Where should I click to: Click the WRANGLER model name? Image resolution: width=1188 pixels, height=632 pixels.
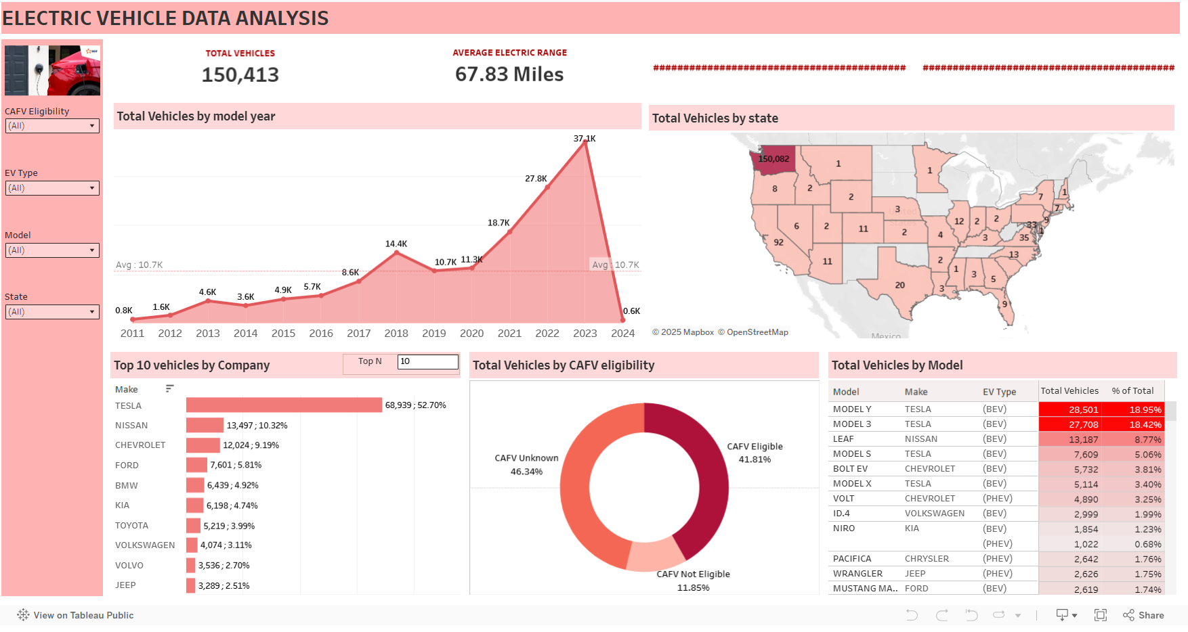pos(857,574)
